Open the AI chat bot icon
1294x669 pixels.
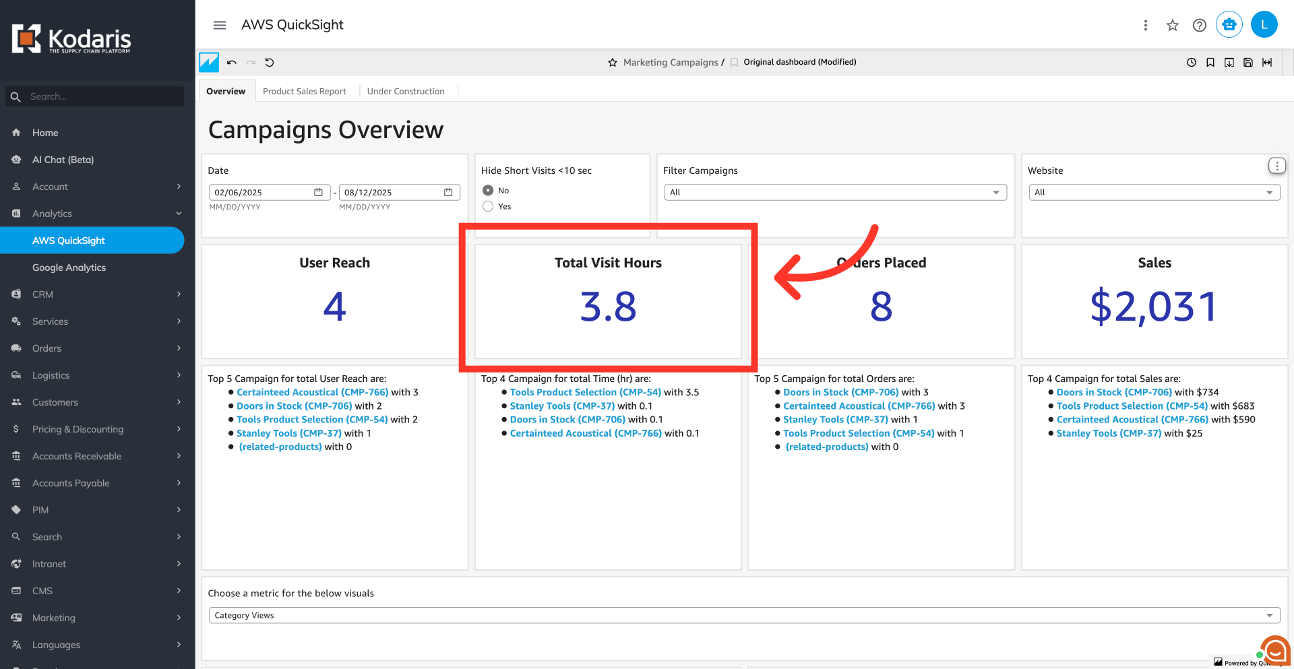pos(1229,24)
